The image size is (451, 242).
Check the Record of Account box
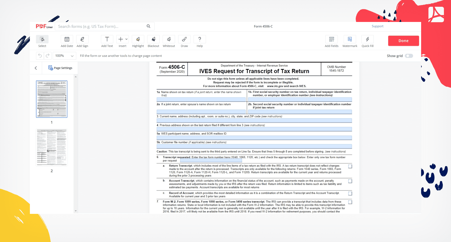[350, 194]
